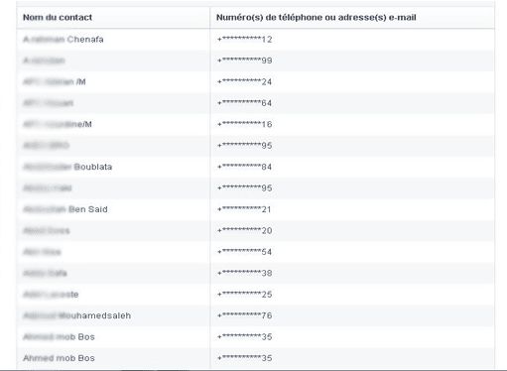Click the phone or e-mail column header

point(316,17)
